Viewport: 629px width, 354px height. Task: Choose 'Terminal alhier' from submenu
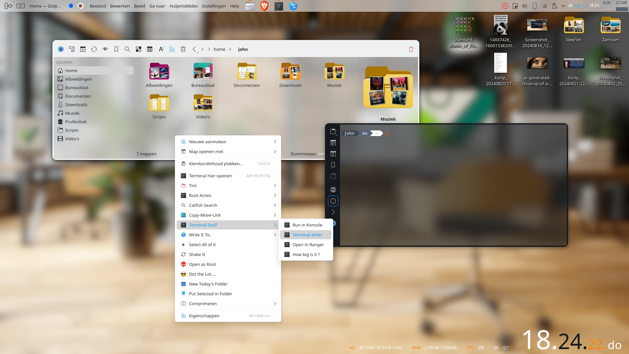306,235
